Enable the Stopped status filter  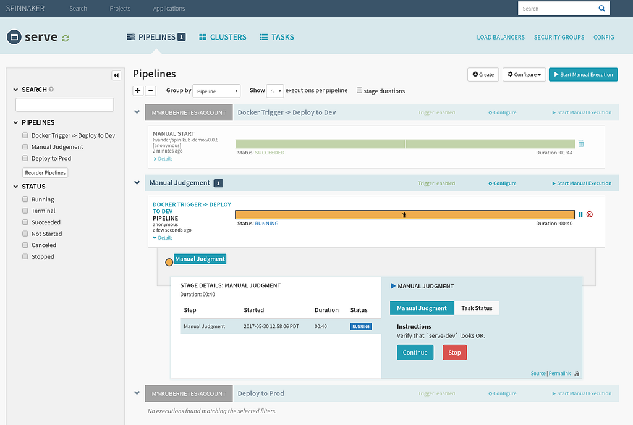[25, 256]
